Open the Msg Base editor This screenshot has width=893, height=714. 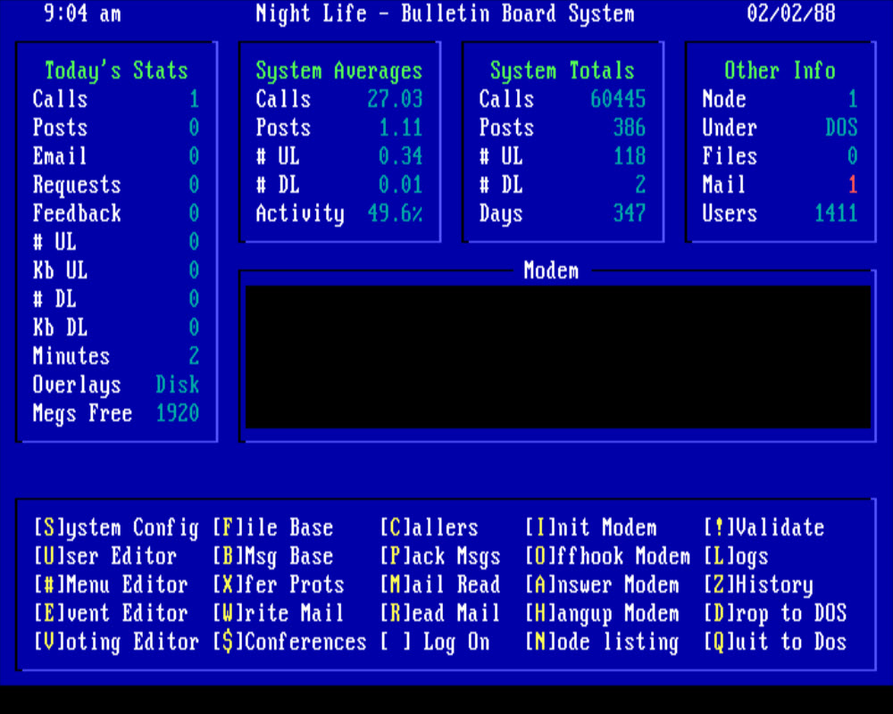click(272, 556)
